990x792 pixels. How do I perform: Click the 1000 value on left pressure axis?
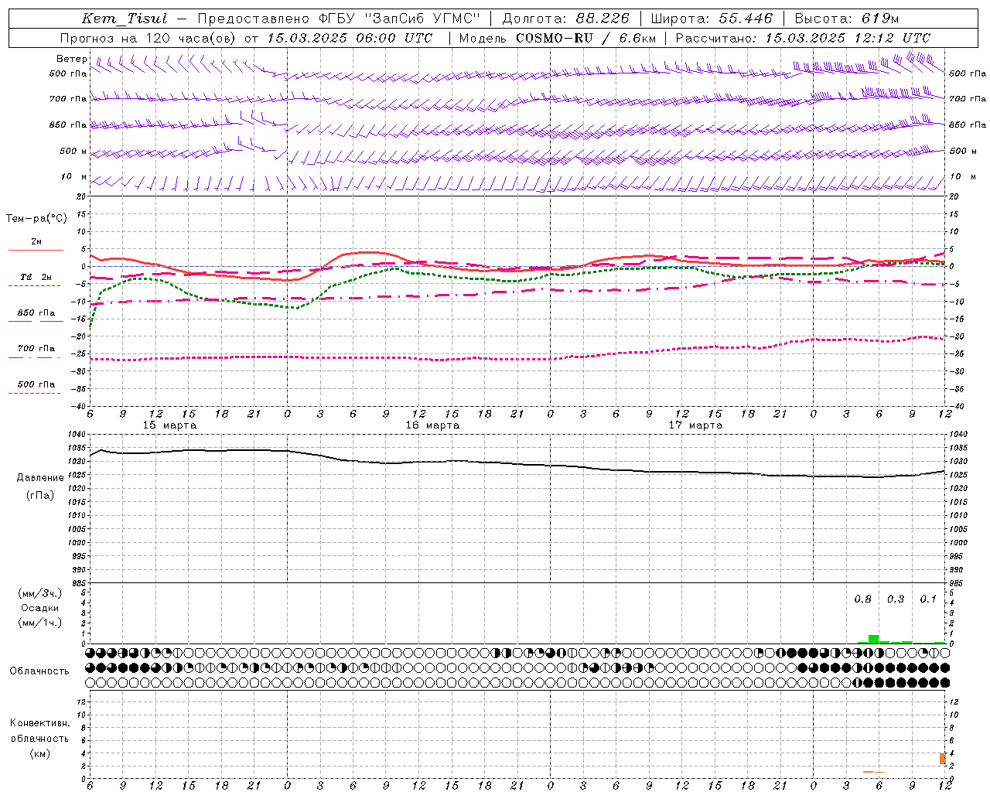click(x=77, y=543)
